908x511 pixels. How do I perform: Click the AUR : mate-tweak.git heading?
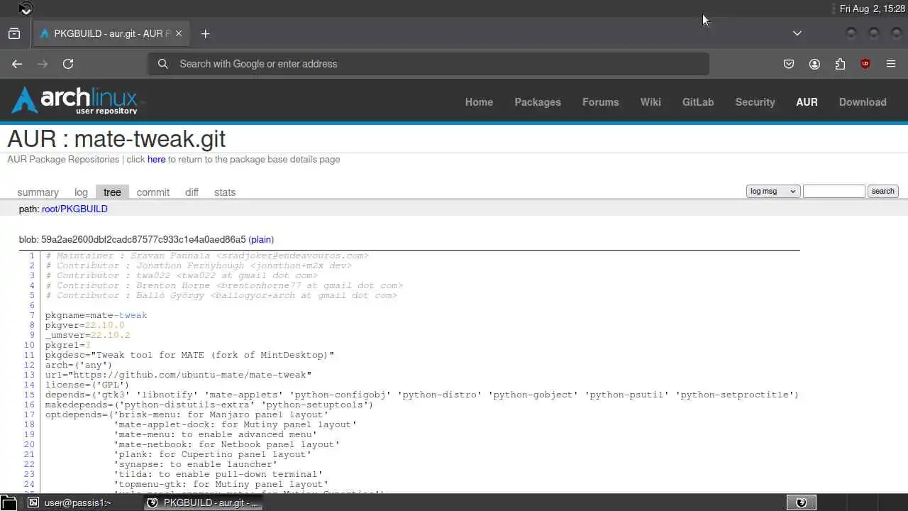pyautogui.click(x=116, y=139)
